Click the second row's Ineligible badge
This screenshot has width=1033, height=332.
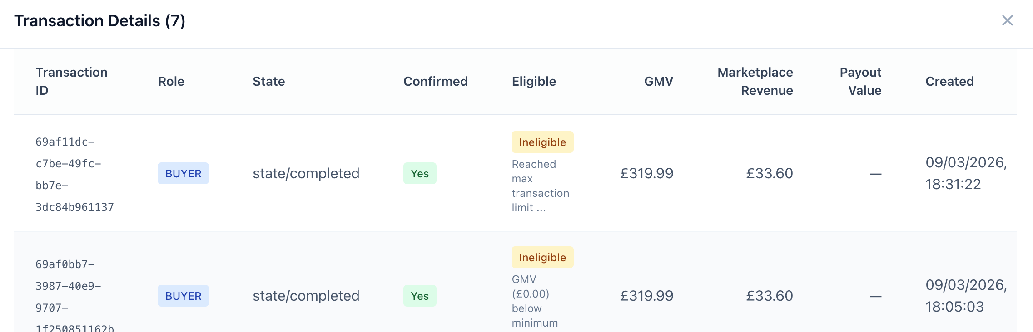click(542, 257)
